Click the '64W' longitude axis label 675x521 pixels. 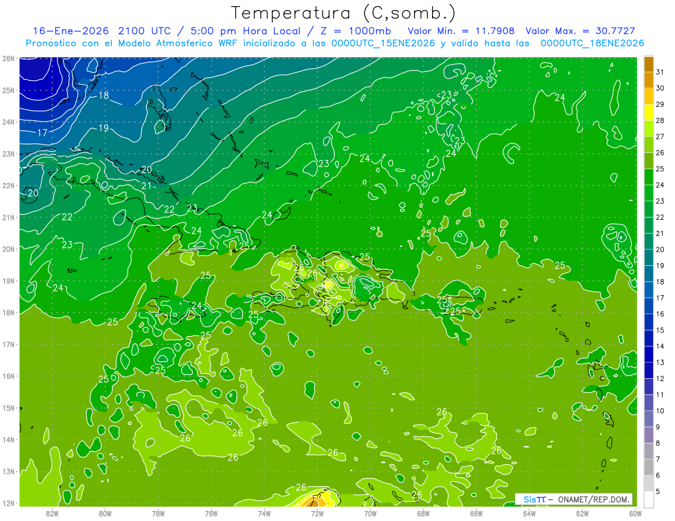(529, 513)
